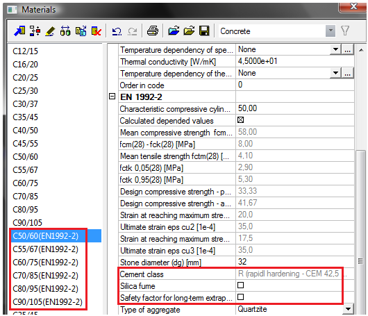
Task: Select plain C50/60 material in the list
Action: tap(26, 156)
